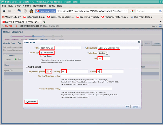
Task: Open the Feature: Faster Lin... bookmark
Action: click(114, 17)
